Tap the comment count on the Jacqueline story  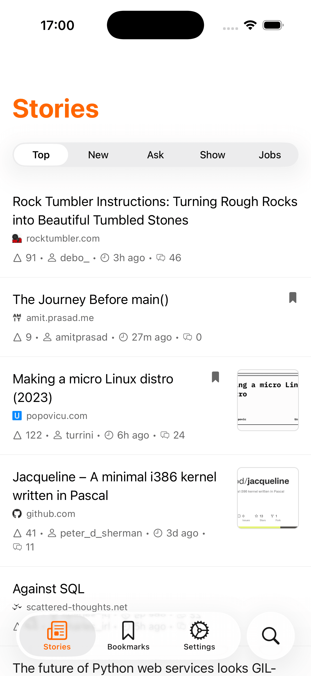[x=24, y=547]
